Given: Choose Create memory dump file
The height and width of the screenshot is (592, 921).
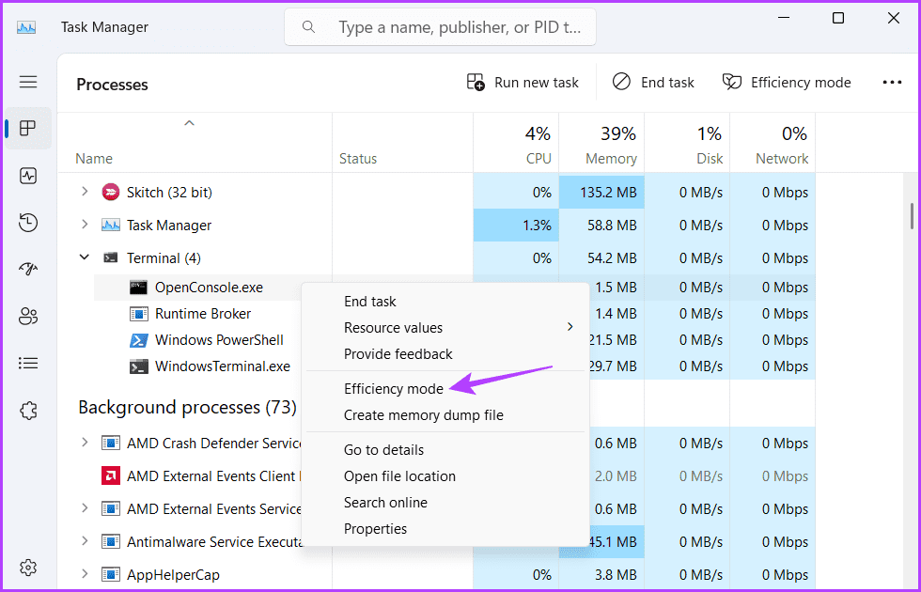Looking at the screenshot, I should (x=447, y=415).
